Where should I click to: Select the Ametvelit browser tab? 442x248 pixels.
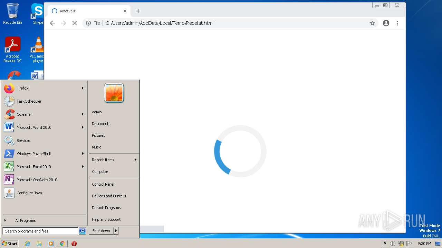tap(89, 11)
